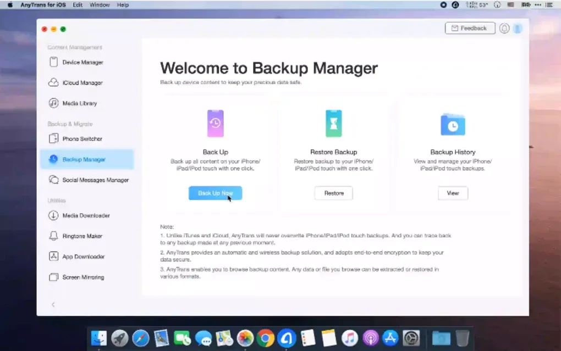
Task: Click View backup history button
Action: 453,193
